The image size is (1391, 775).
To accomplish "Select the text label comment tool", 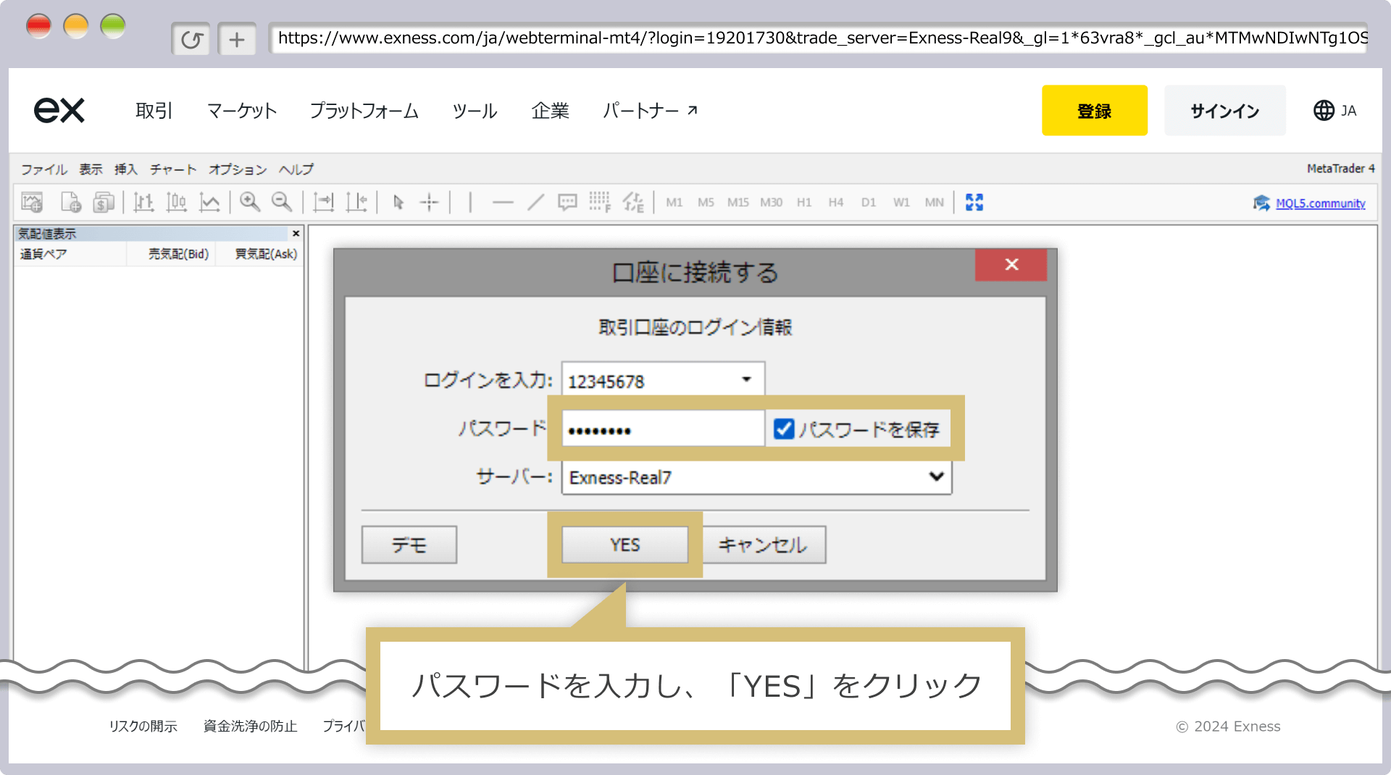I will pyautogui.click(x=567, y=202).
